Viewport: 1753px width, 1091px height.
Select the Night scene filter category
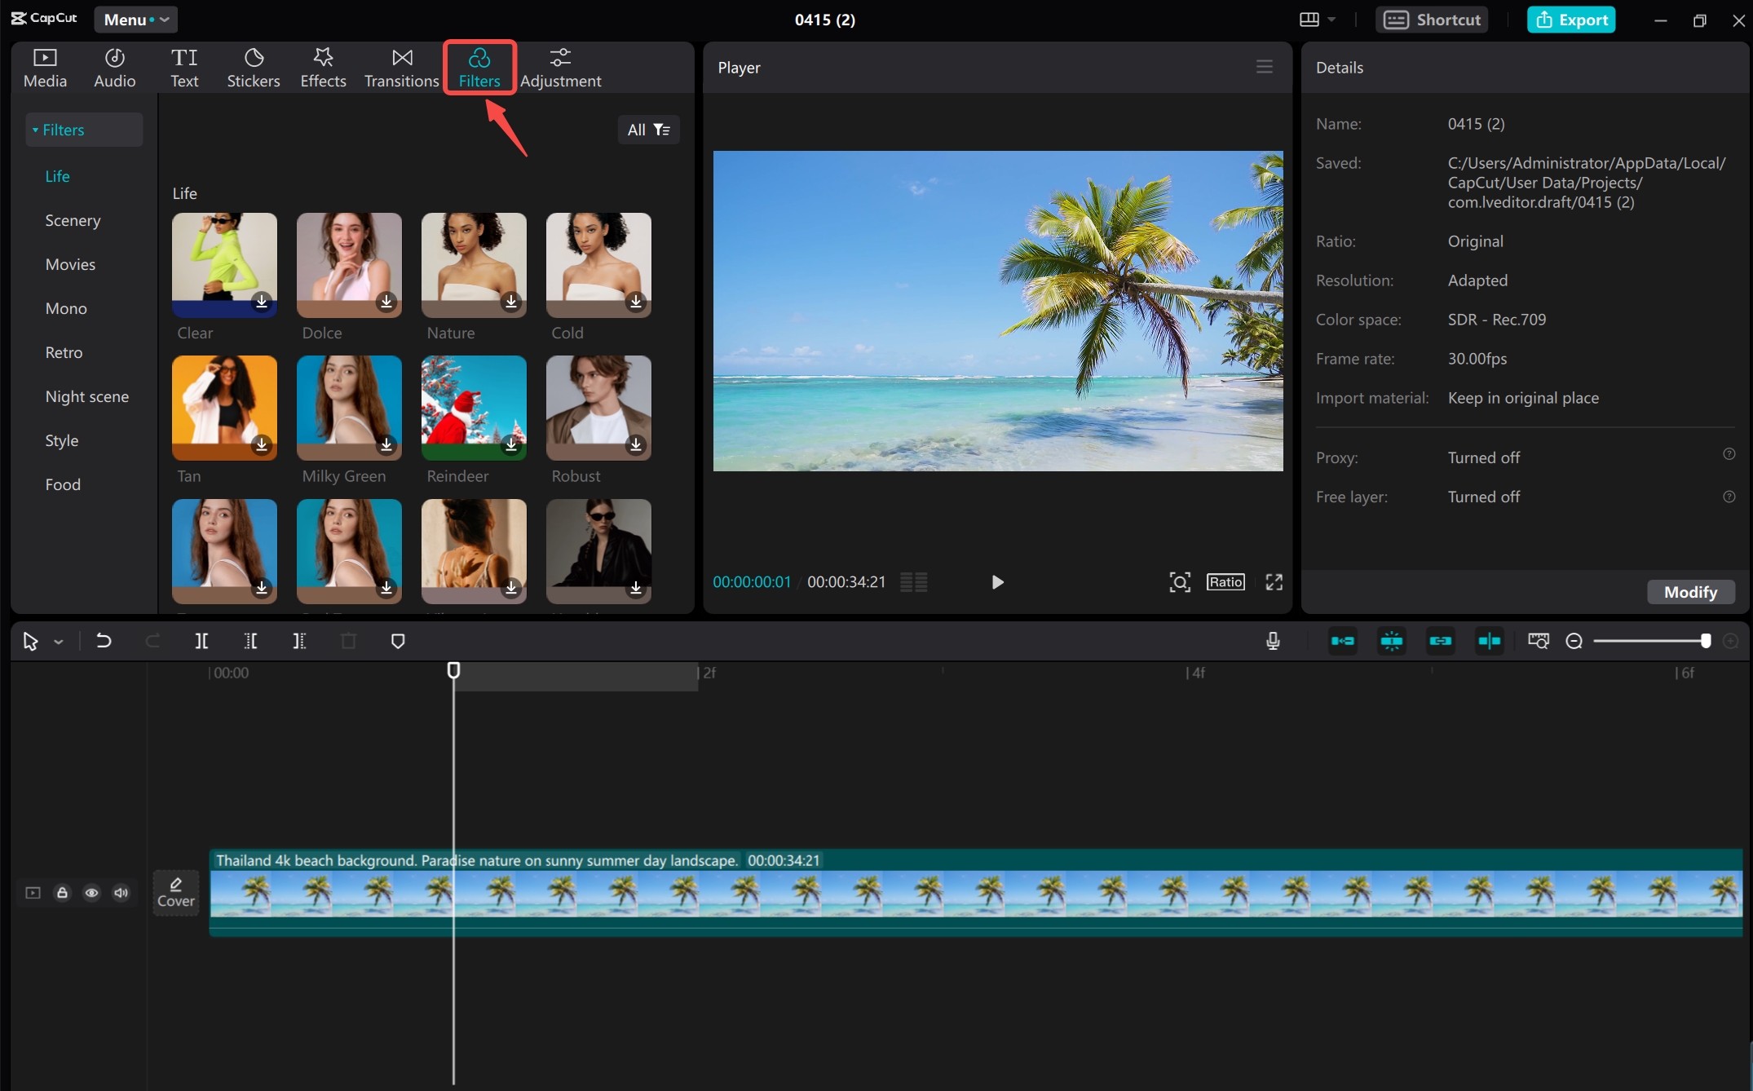(x=86, y=395)
